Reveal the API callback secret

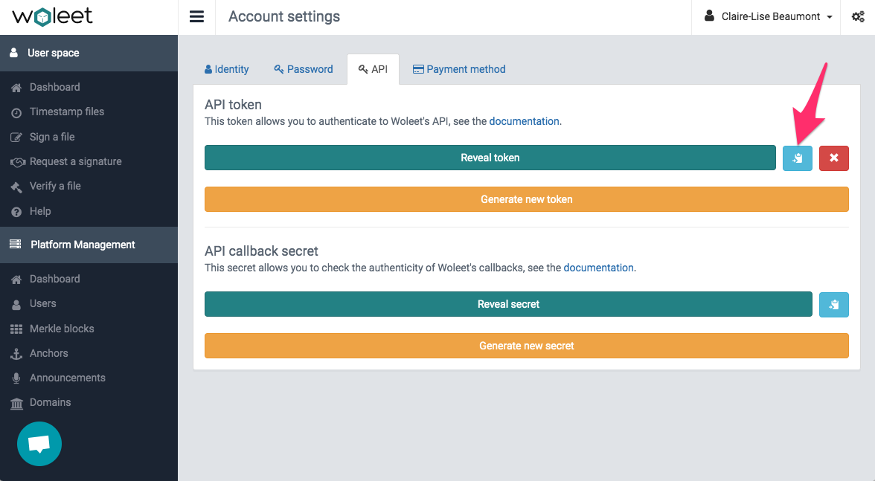click(508, 304)
